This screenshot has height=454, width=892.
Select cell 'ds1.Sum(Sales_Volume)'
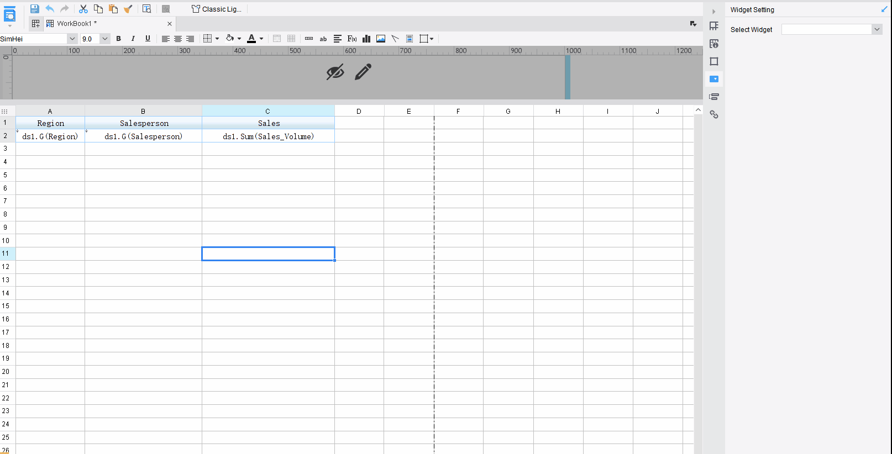(x=268, y=136)
